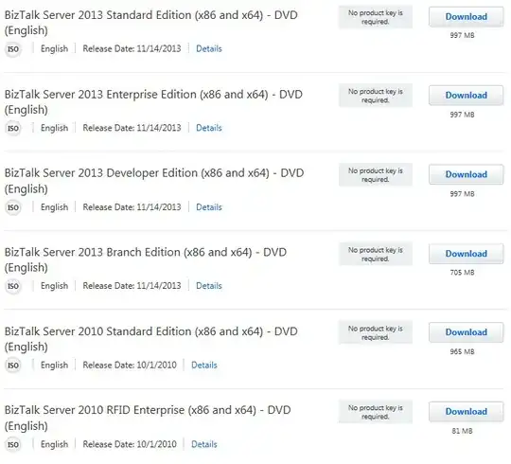Click 997 MB size under 2013 Standard download

[462, 36]
